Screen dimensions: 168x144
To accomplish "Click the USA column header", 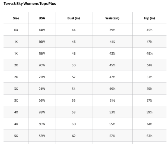I will click(x=42, y=18).
